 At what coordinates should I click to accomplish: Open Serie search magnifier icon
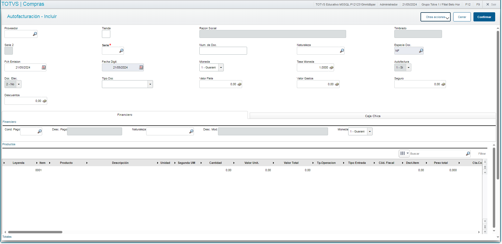click(121, 51)
